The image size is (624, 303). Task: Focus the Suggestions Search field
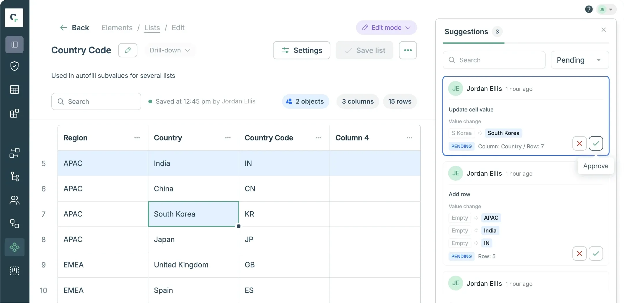pos(494,60)
